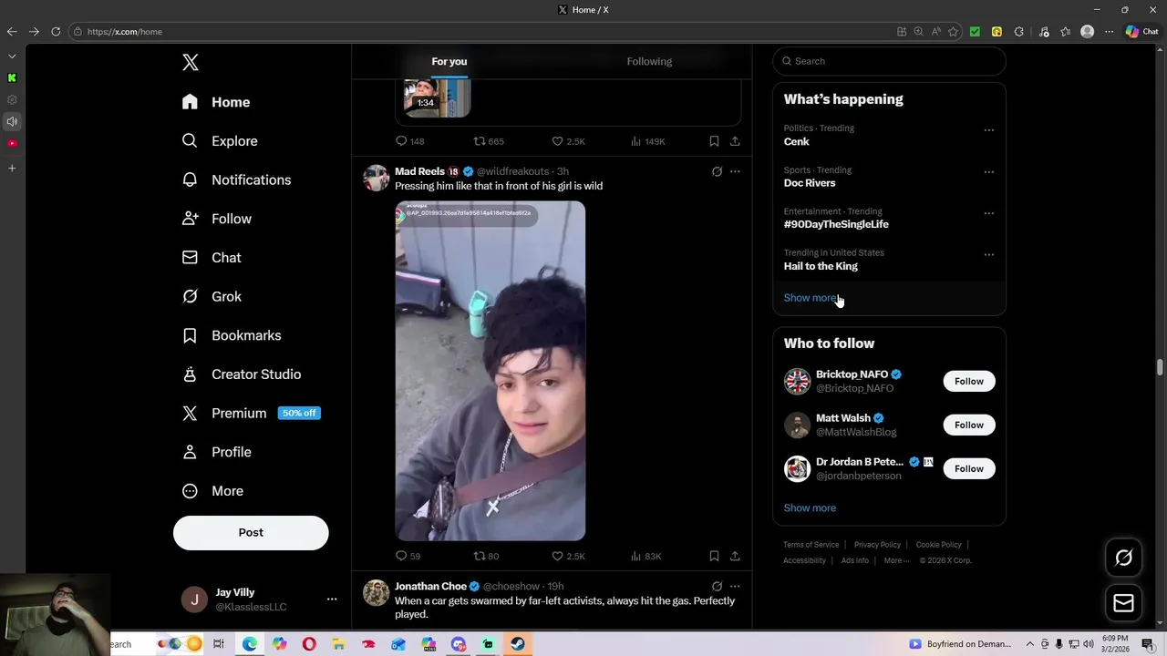Open Terms of Service link
This screenshot has height=656, width=1167.
click(811, 545)
